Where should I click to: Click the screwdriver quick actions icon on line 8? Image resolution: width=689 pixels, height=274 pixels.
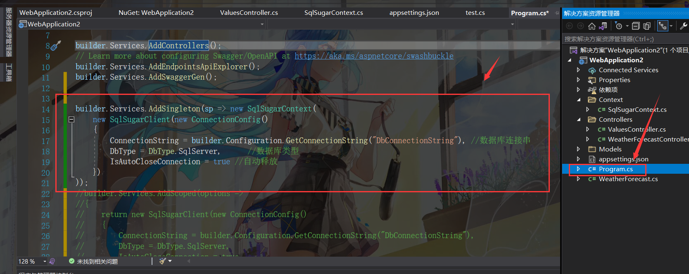56,45
